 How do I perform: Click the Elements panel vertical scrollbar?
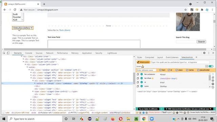tap(134, 78)
